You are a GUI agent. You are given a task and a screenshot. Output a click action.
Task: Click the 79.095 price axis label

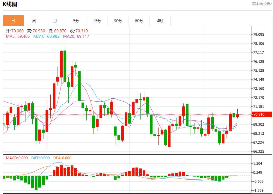[259, 34]
